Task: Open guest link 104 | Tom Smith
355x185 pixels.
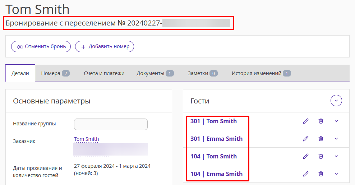Action: tap(213, 156)
